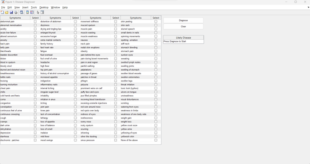Tick the skin rash checkbox
Image resolution: width=310 pixels, height=164 pixels.
tap(156, 25)
